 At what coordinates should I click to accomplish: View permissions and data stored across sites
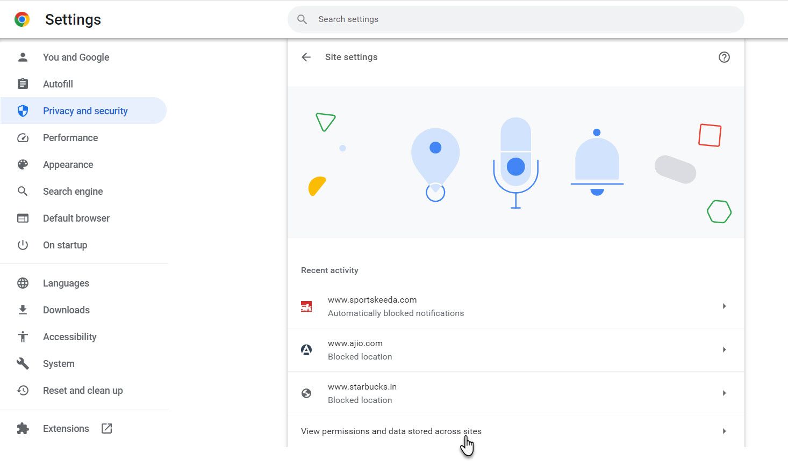tap(391, 431)
